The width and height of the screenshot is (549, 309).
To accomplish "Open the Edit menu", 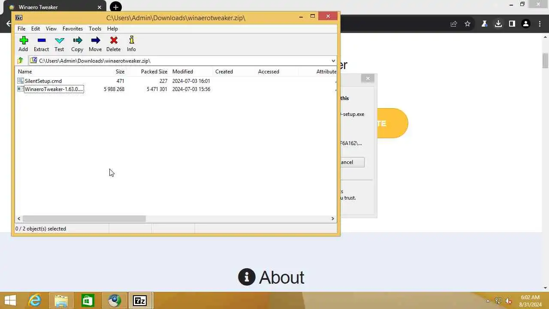I will [36, 29].
